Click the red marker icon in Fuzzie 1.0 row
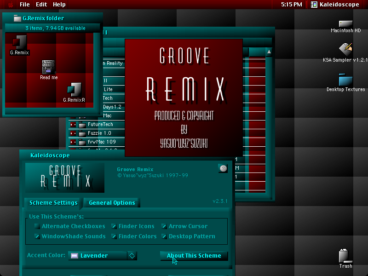368x276 pixels. (x=73, y=133)
